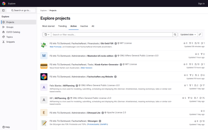Click the Explore breadcrumb link
This screenshot has width=208, height=130.
[x=44, y=10]
